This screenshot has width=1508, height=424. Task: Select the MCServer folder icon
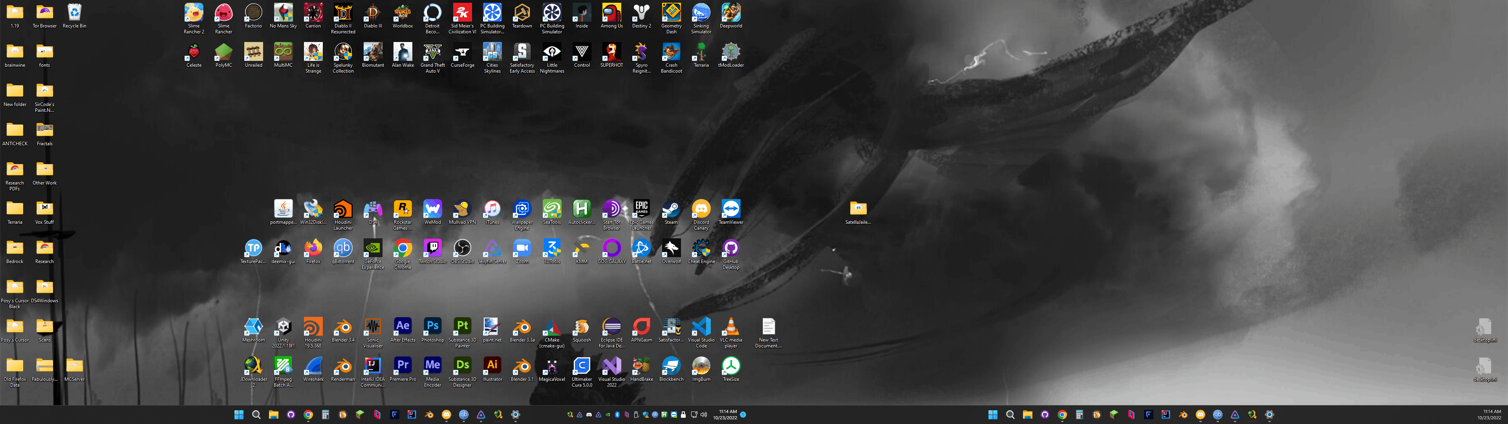[x=74, y=369]
